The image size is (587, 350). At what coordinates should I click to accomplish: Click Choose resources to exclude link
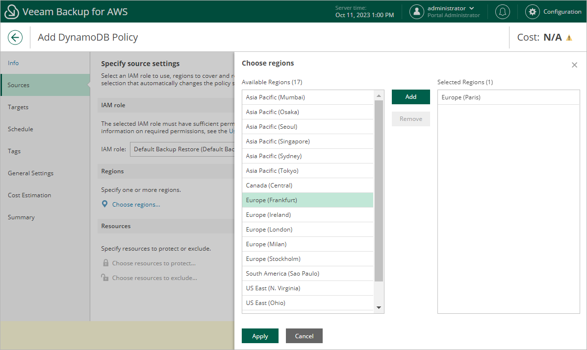click(x=154, y=278)
